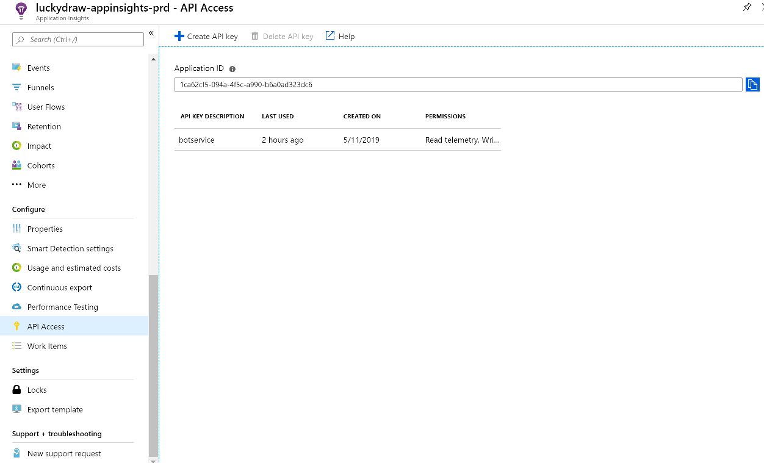Open New support request
The width and height of the screenshot is (764, 463).
coord(64,453)
